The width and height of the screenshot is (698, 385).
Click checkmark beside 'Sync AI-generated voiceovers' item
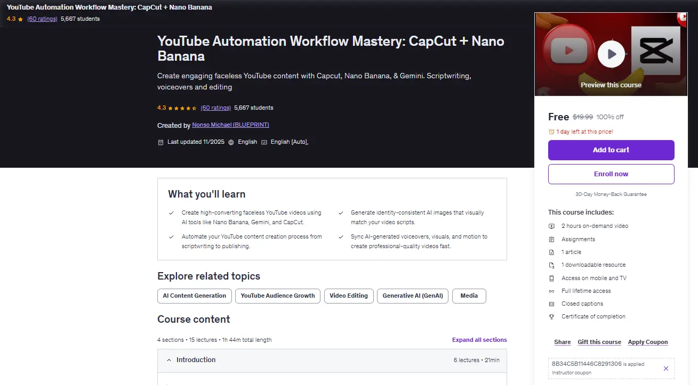point(341,237)
